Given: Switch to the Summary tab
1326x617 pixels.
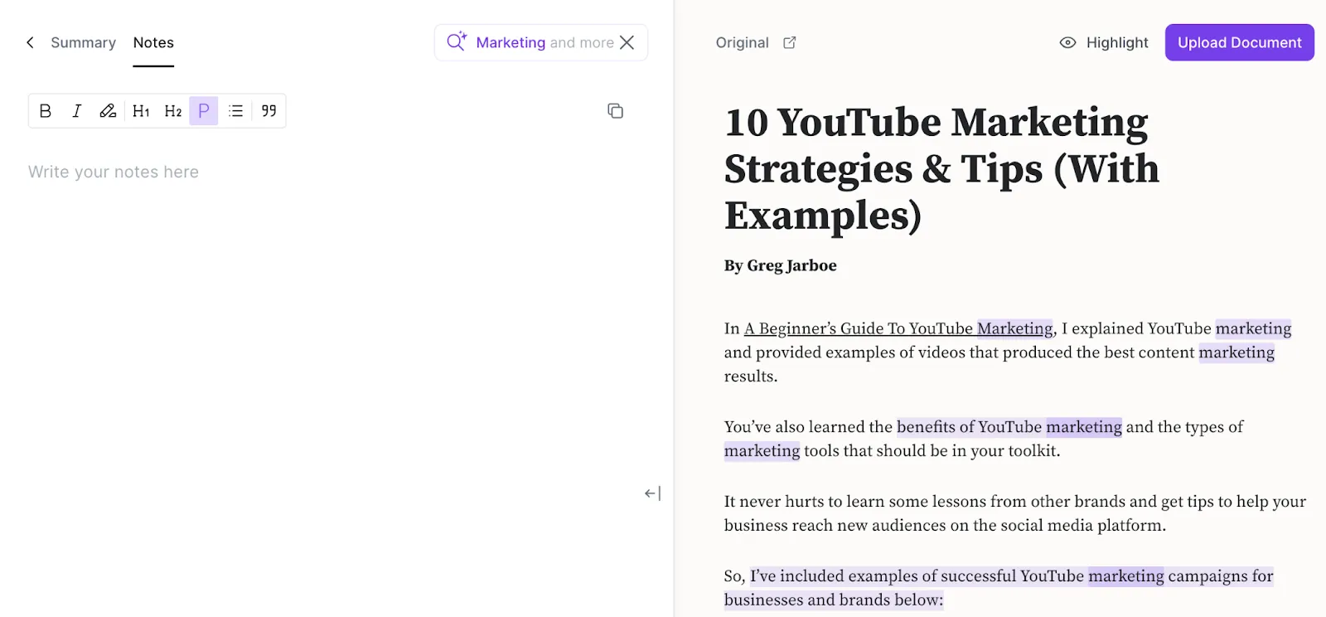Looking at the screenshot, I should click(83, 42).
